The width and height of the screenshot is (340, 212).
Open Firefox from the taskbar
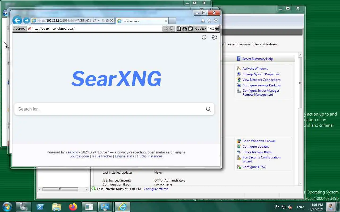[x=73, y=207]
